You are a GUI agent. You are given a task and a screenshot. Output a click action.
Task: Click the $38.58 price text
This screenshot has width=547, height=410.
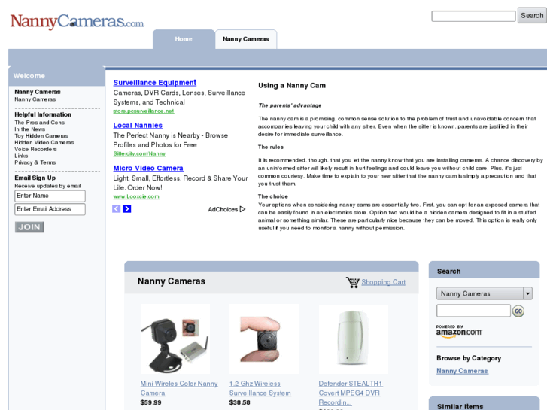pos(240,402)
